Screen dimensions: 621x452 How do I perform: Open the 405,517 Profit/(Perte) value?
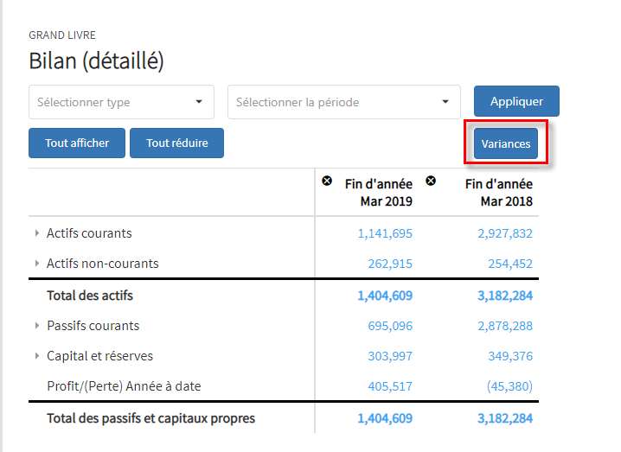pos(390,386)
